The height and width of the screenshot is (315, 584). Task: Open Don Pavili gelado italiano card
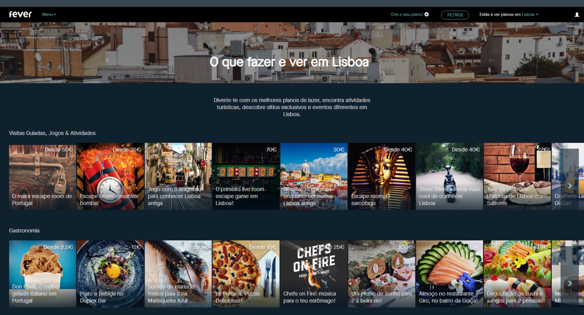pos(42,274)
